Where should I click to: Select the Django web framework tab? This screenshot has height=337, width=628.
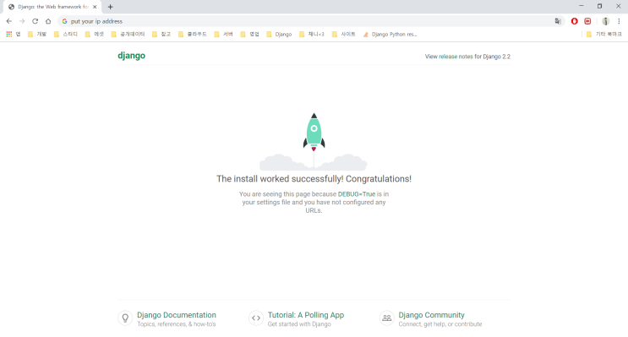[52, 7]
